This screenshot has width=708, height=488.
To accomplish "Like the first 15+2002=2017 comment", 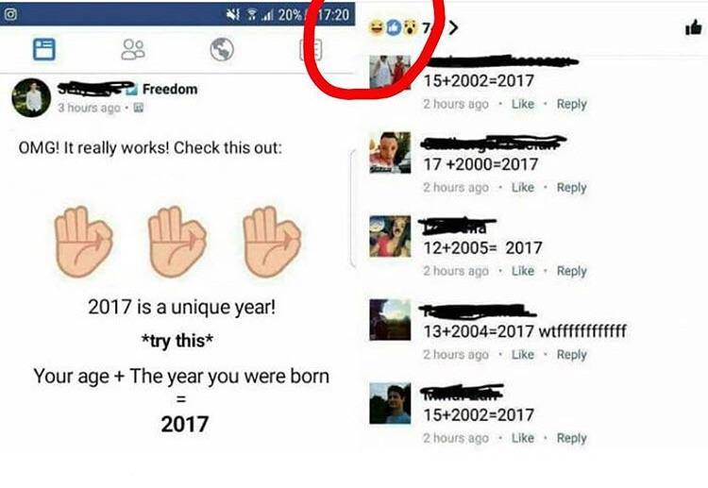I will [522, 104].
